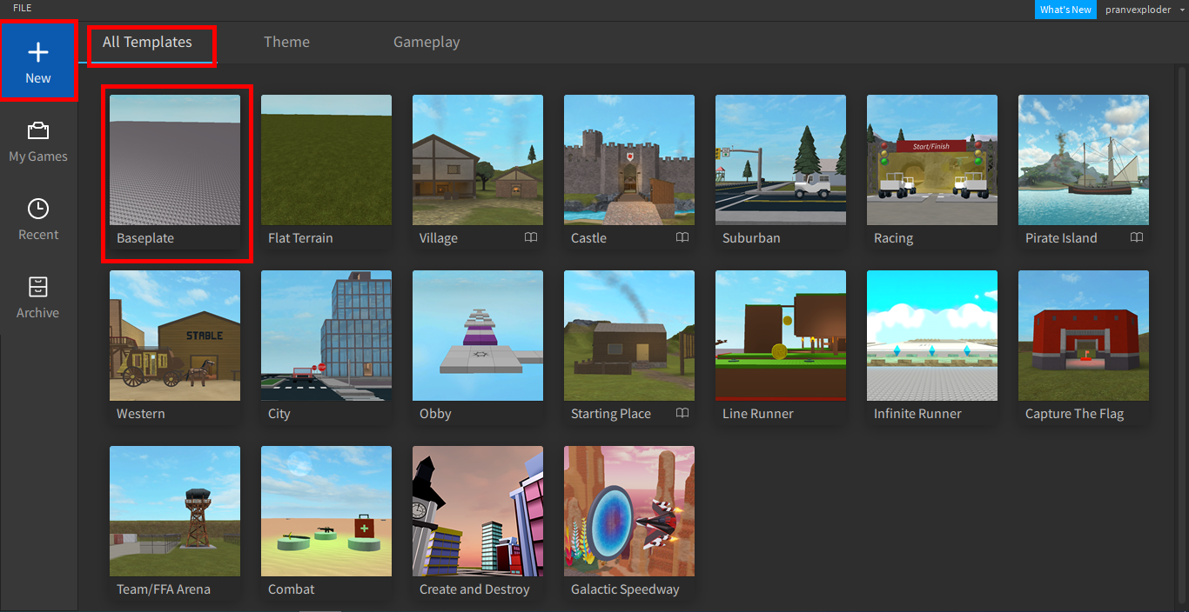Select the Line Runner template thumbnail
Image resolution: width=1189 pixels, height=612 pixels.
pyautogui.click(x=781, y=336)
